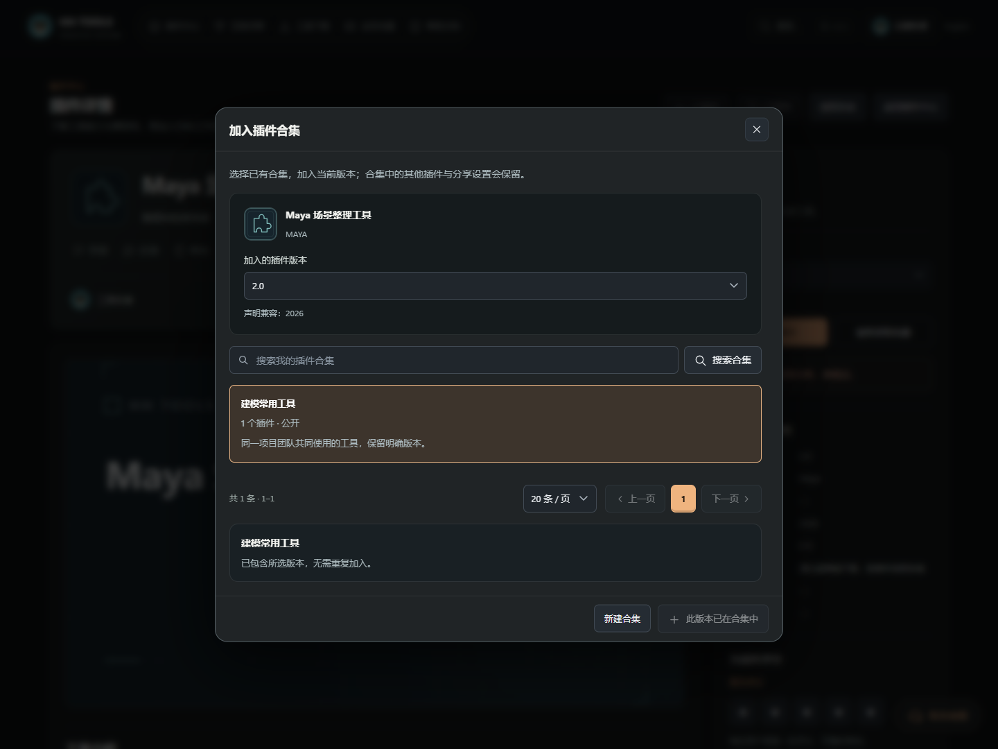Click the 声明兼容：2026 text
The height and width of the screenshot is (749, 998).
click(x=274, y=313)
